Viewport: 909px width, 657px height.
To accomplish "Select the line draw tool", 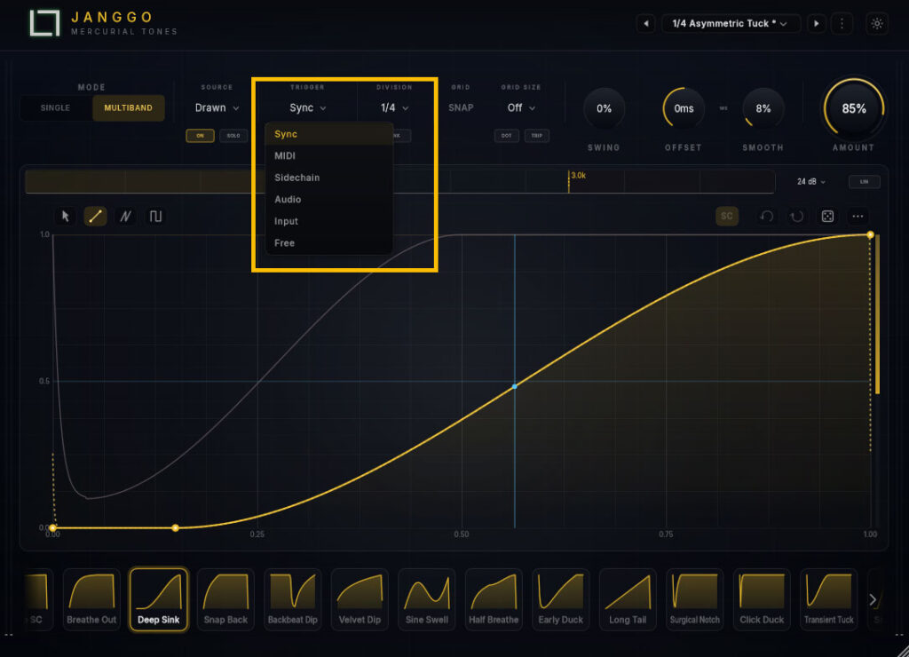I will click(x=95, y=217).
